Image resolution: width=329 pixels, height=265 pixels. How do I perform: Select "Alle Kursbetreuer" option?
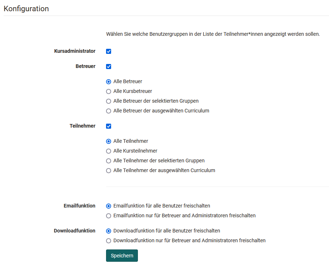click(109, 91)
